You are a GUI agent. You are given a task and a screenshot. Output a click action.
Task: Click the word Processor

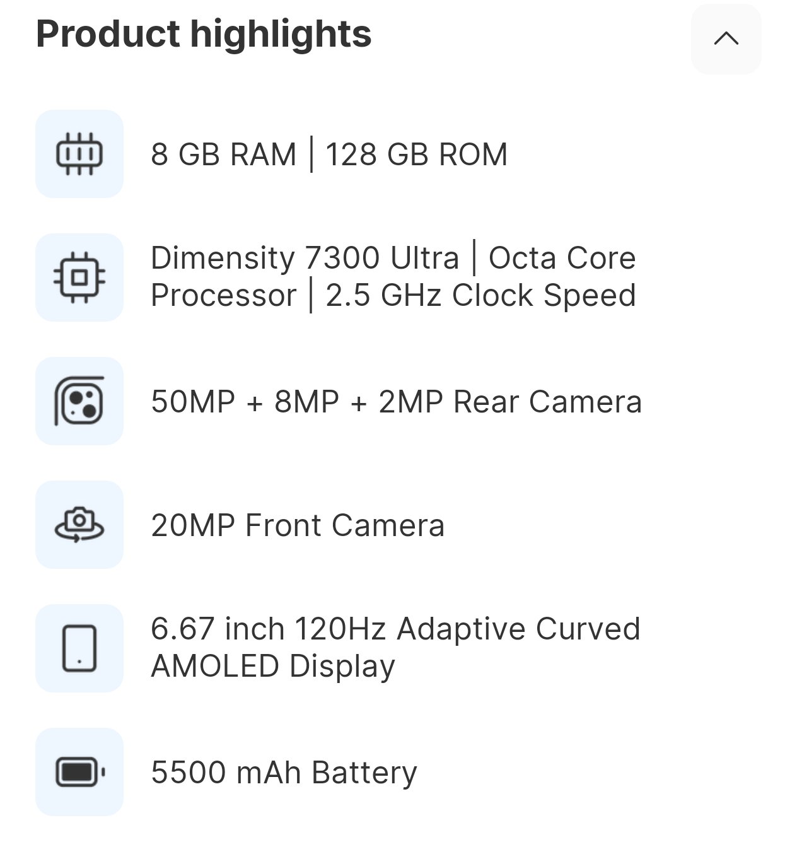pyautogui.click(x=223, y=295)
